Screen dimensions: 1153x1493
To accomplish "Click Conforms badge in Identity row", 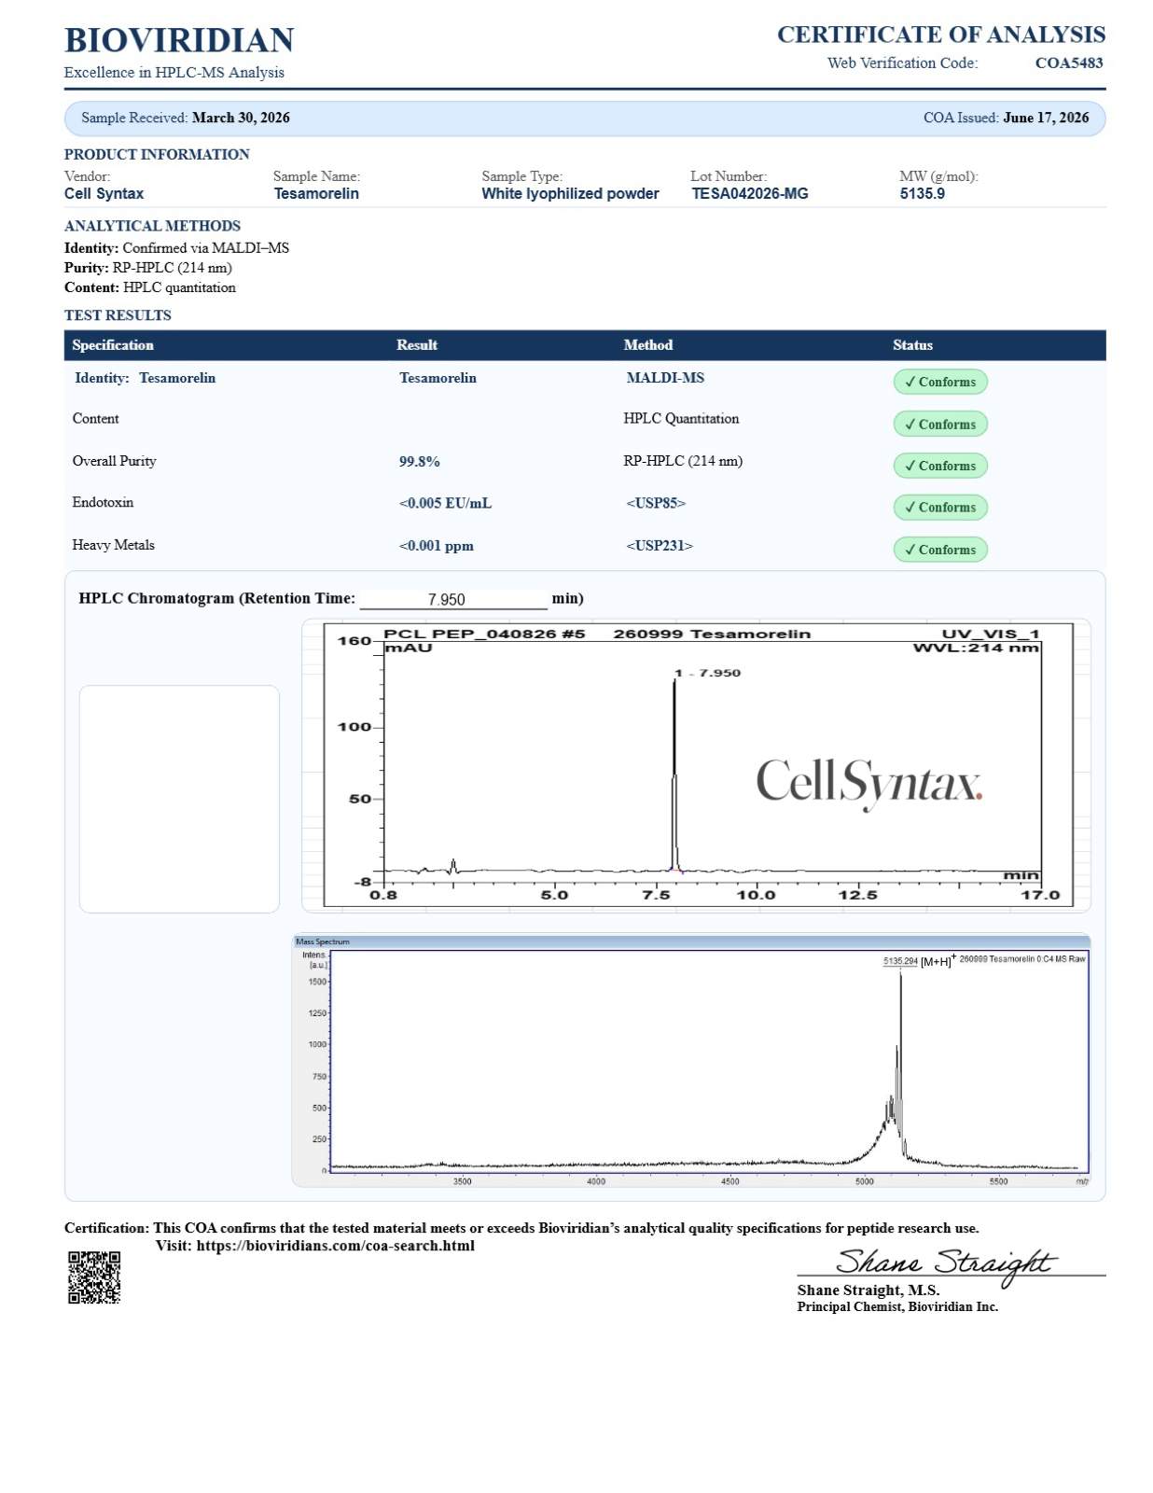I will click(x=940, y=382).
